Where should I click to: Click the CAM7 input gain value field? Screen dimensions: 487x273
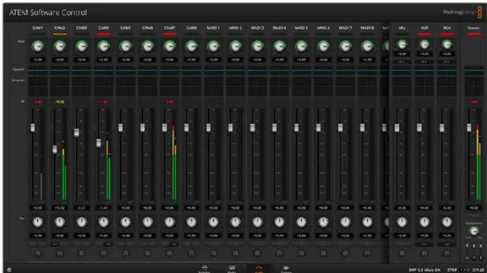(x=169, y=60)
